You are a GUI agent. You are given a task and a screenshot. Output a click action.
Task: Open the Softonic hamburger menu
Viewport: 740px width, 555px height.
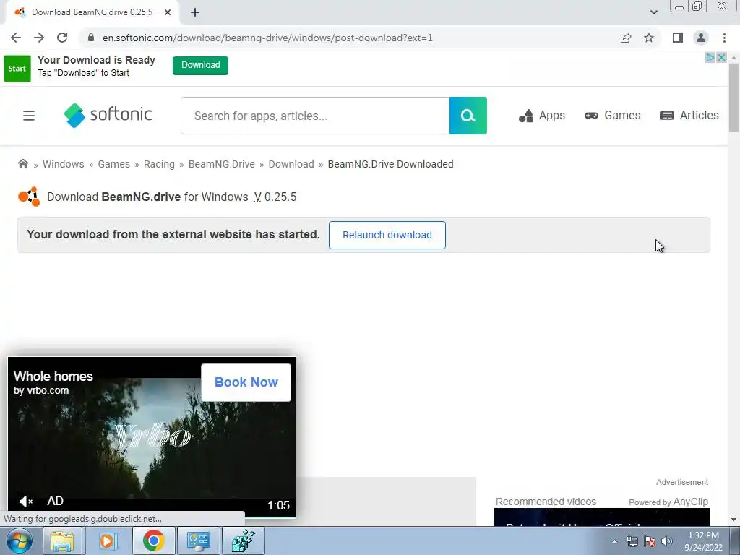[x=29, y=116]
